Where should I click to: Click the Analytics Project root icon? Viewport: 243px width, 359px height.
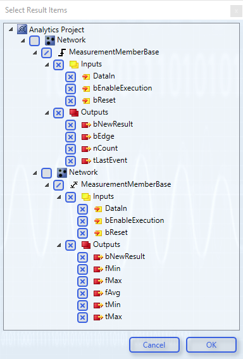(22, 29)
